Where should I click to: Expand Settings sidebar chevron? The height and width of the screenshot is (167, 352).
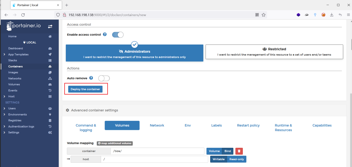(4, 133)
